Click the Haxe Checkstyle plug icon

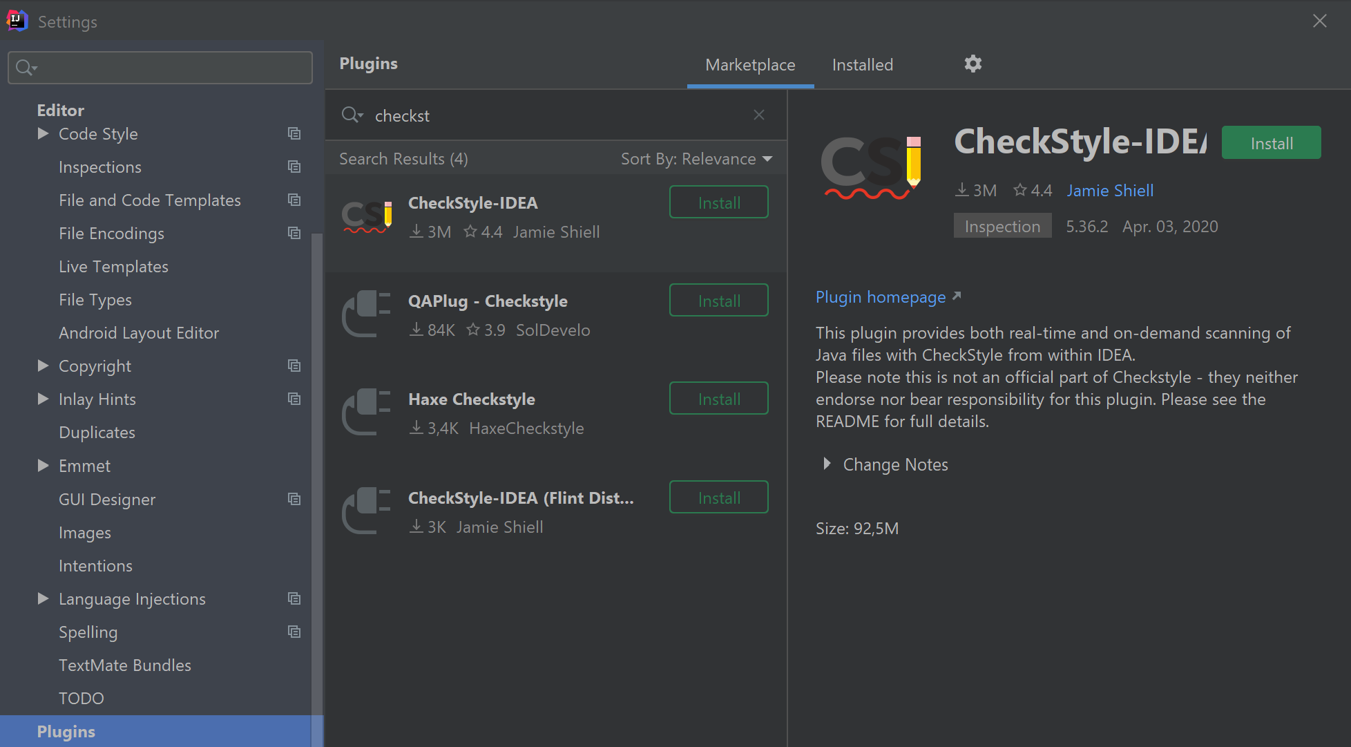click(367, 413)
